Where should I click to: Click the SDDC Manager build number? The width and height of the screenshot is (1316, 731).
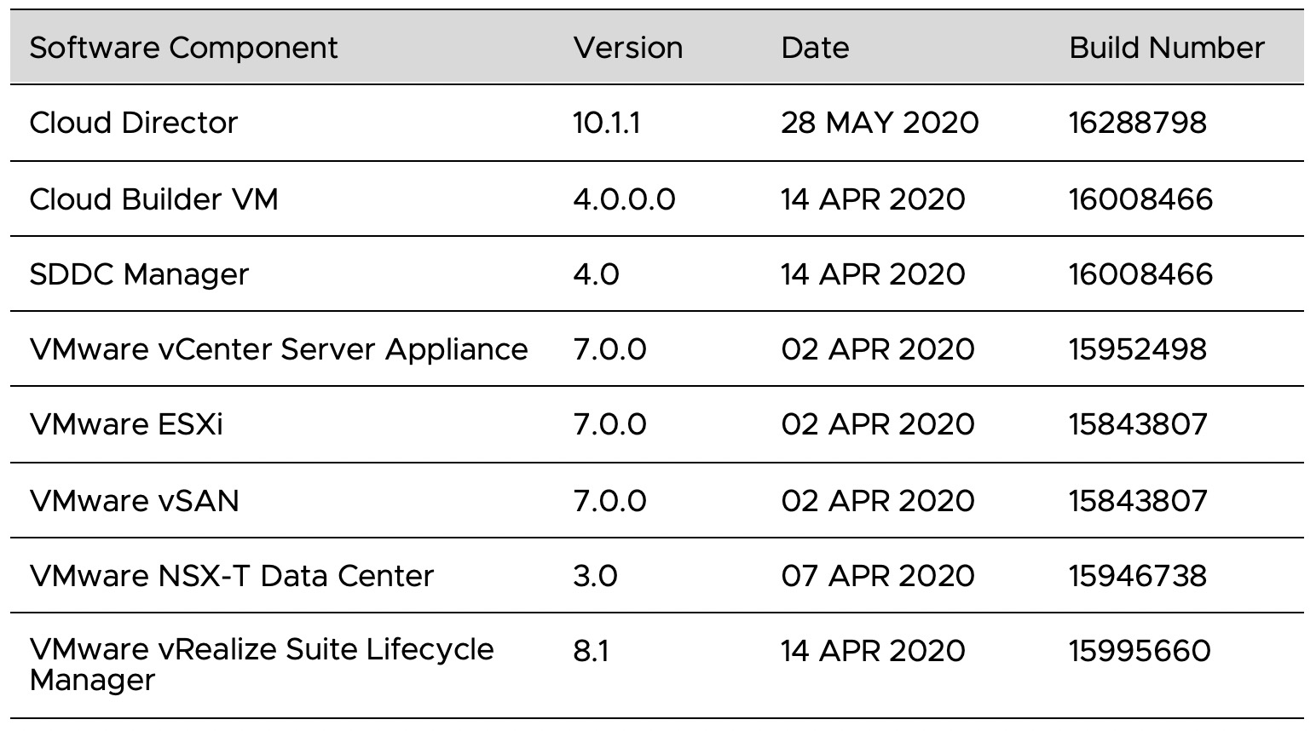[x=1140, y=274]
